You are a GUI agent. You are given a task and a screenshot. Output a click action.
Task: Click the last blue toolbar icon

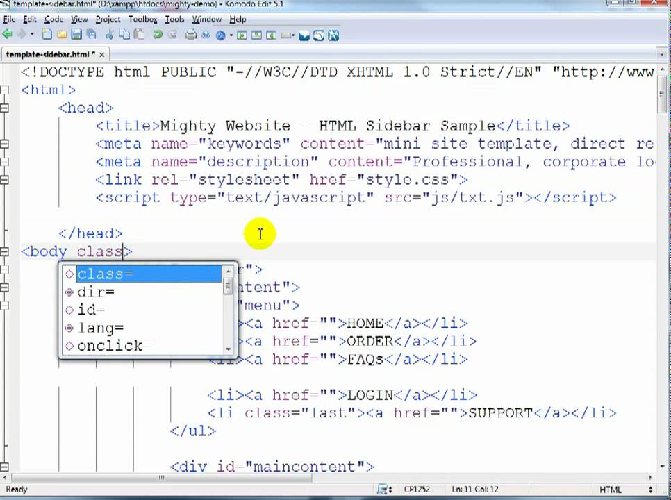tap(333, 35)
